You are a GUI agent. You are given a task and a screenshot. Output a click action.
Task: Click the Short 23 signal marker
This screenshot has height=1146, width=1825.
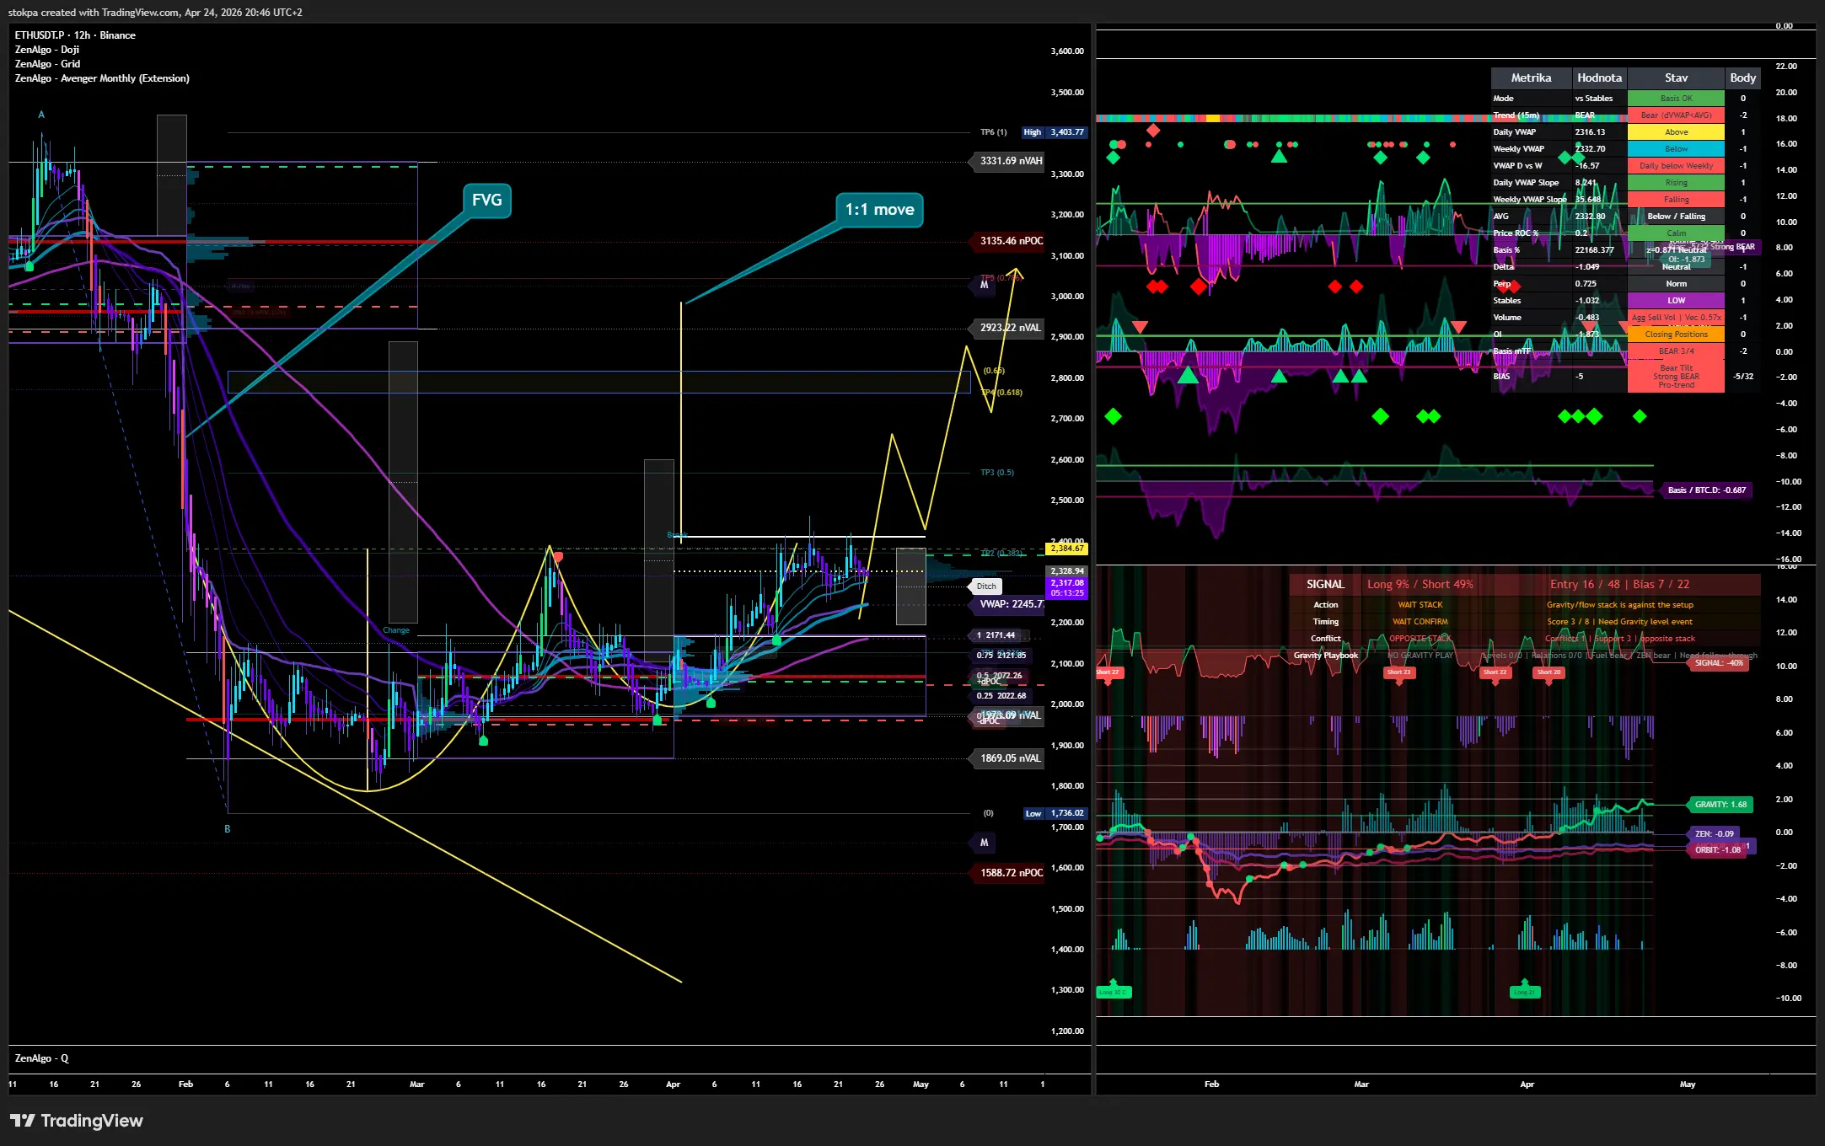[1399, 672]
